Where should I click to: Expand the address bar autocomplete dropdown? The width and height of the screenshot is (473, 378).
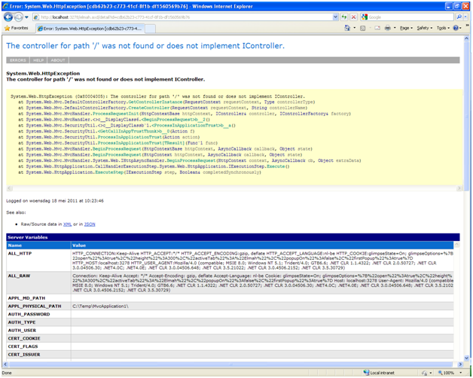[x=335, y=17]
